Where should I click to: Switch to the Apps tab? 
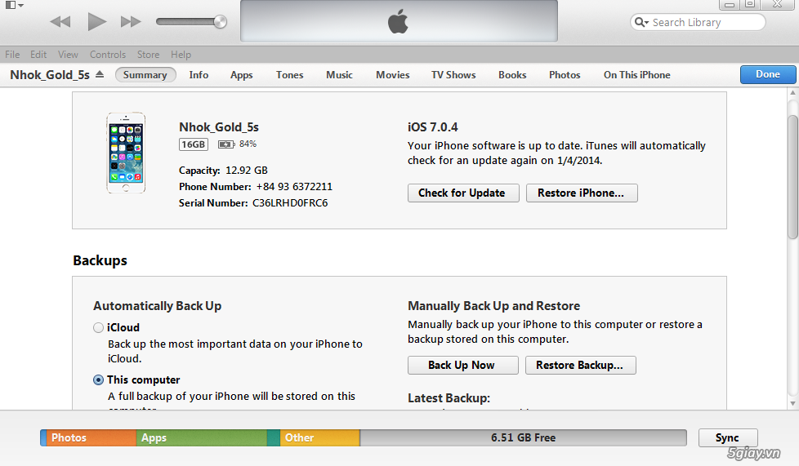242,75
